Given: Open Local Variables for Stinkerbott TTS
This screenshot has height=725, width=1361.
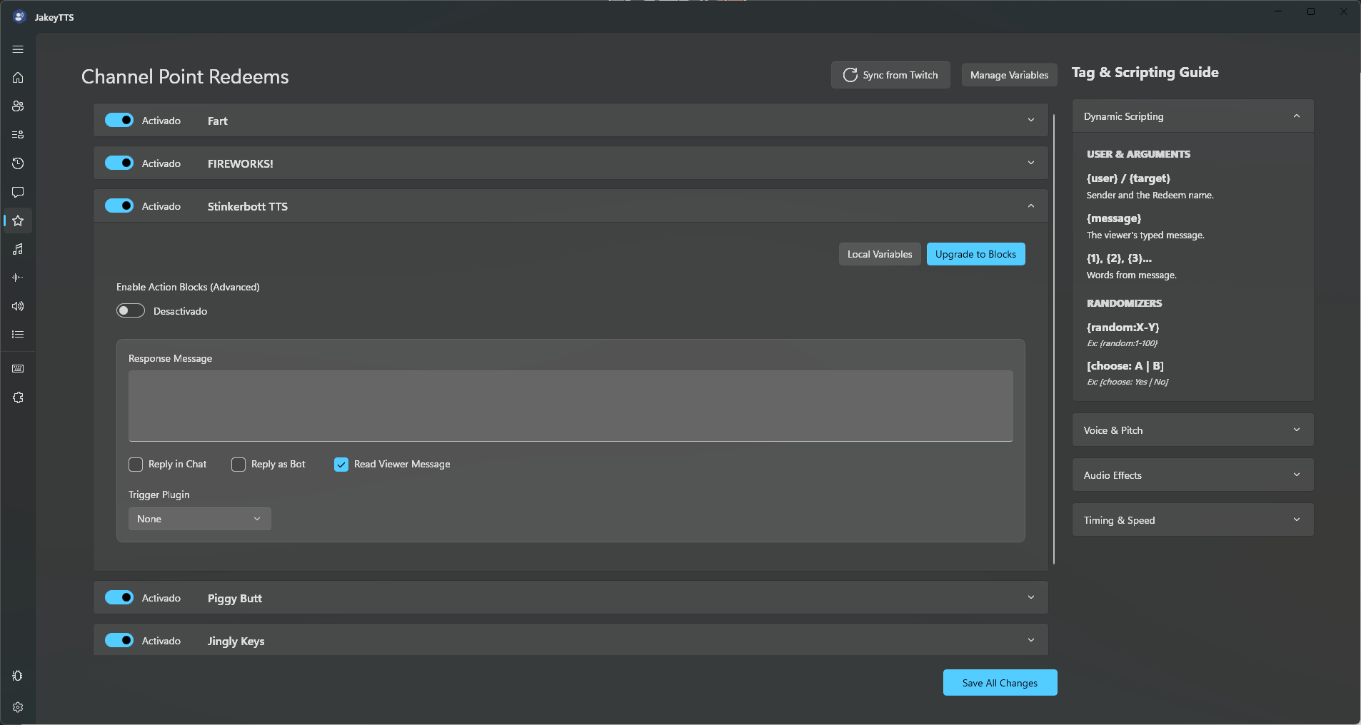Looking at the screenshot, I should pos(880,254).
